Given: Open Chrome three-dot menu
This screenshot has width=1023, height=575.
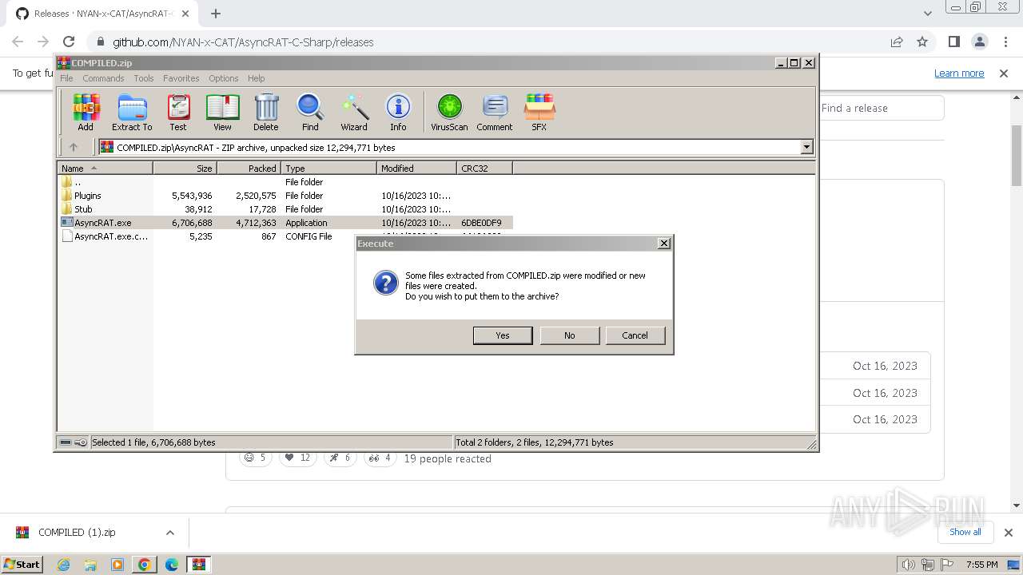Looking at the screenshot, I should click(x=1005, y=42).
